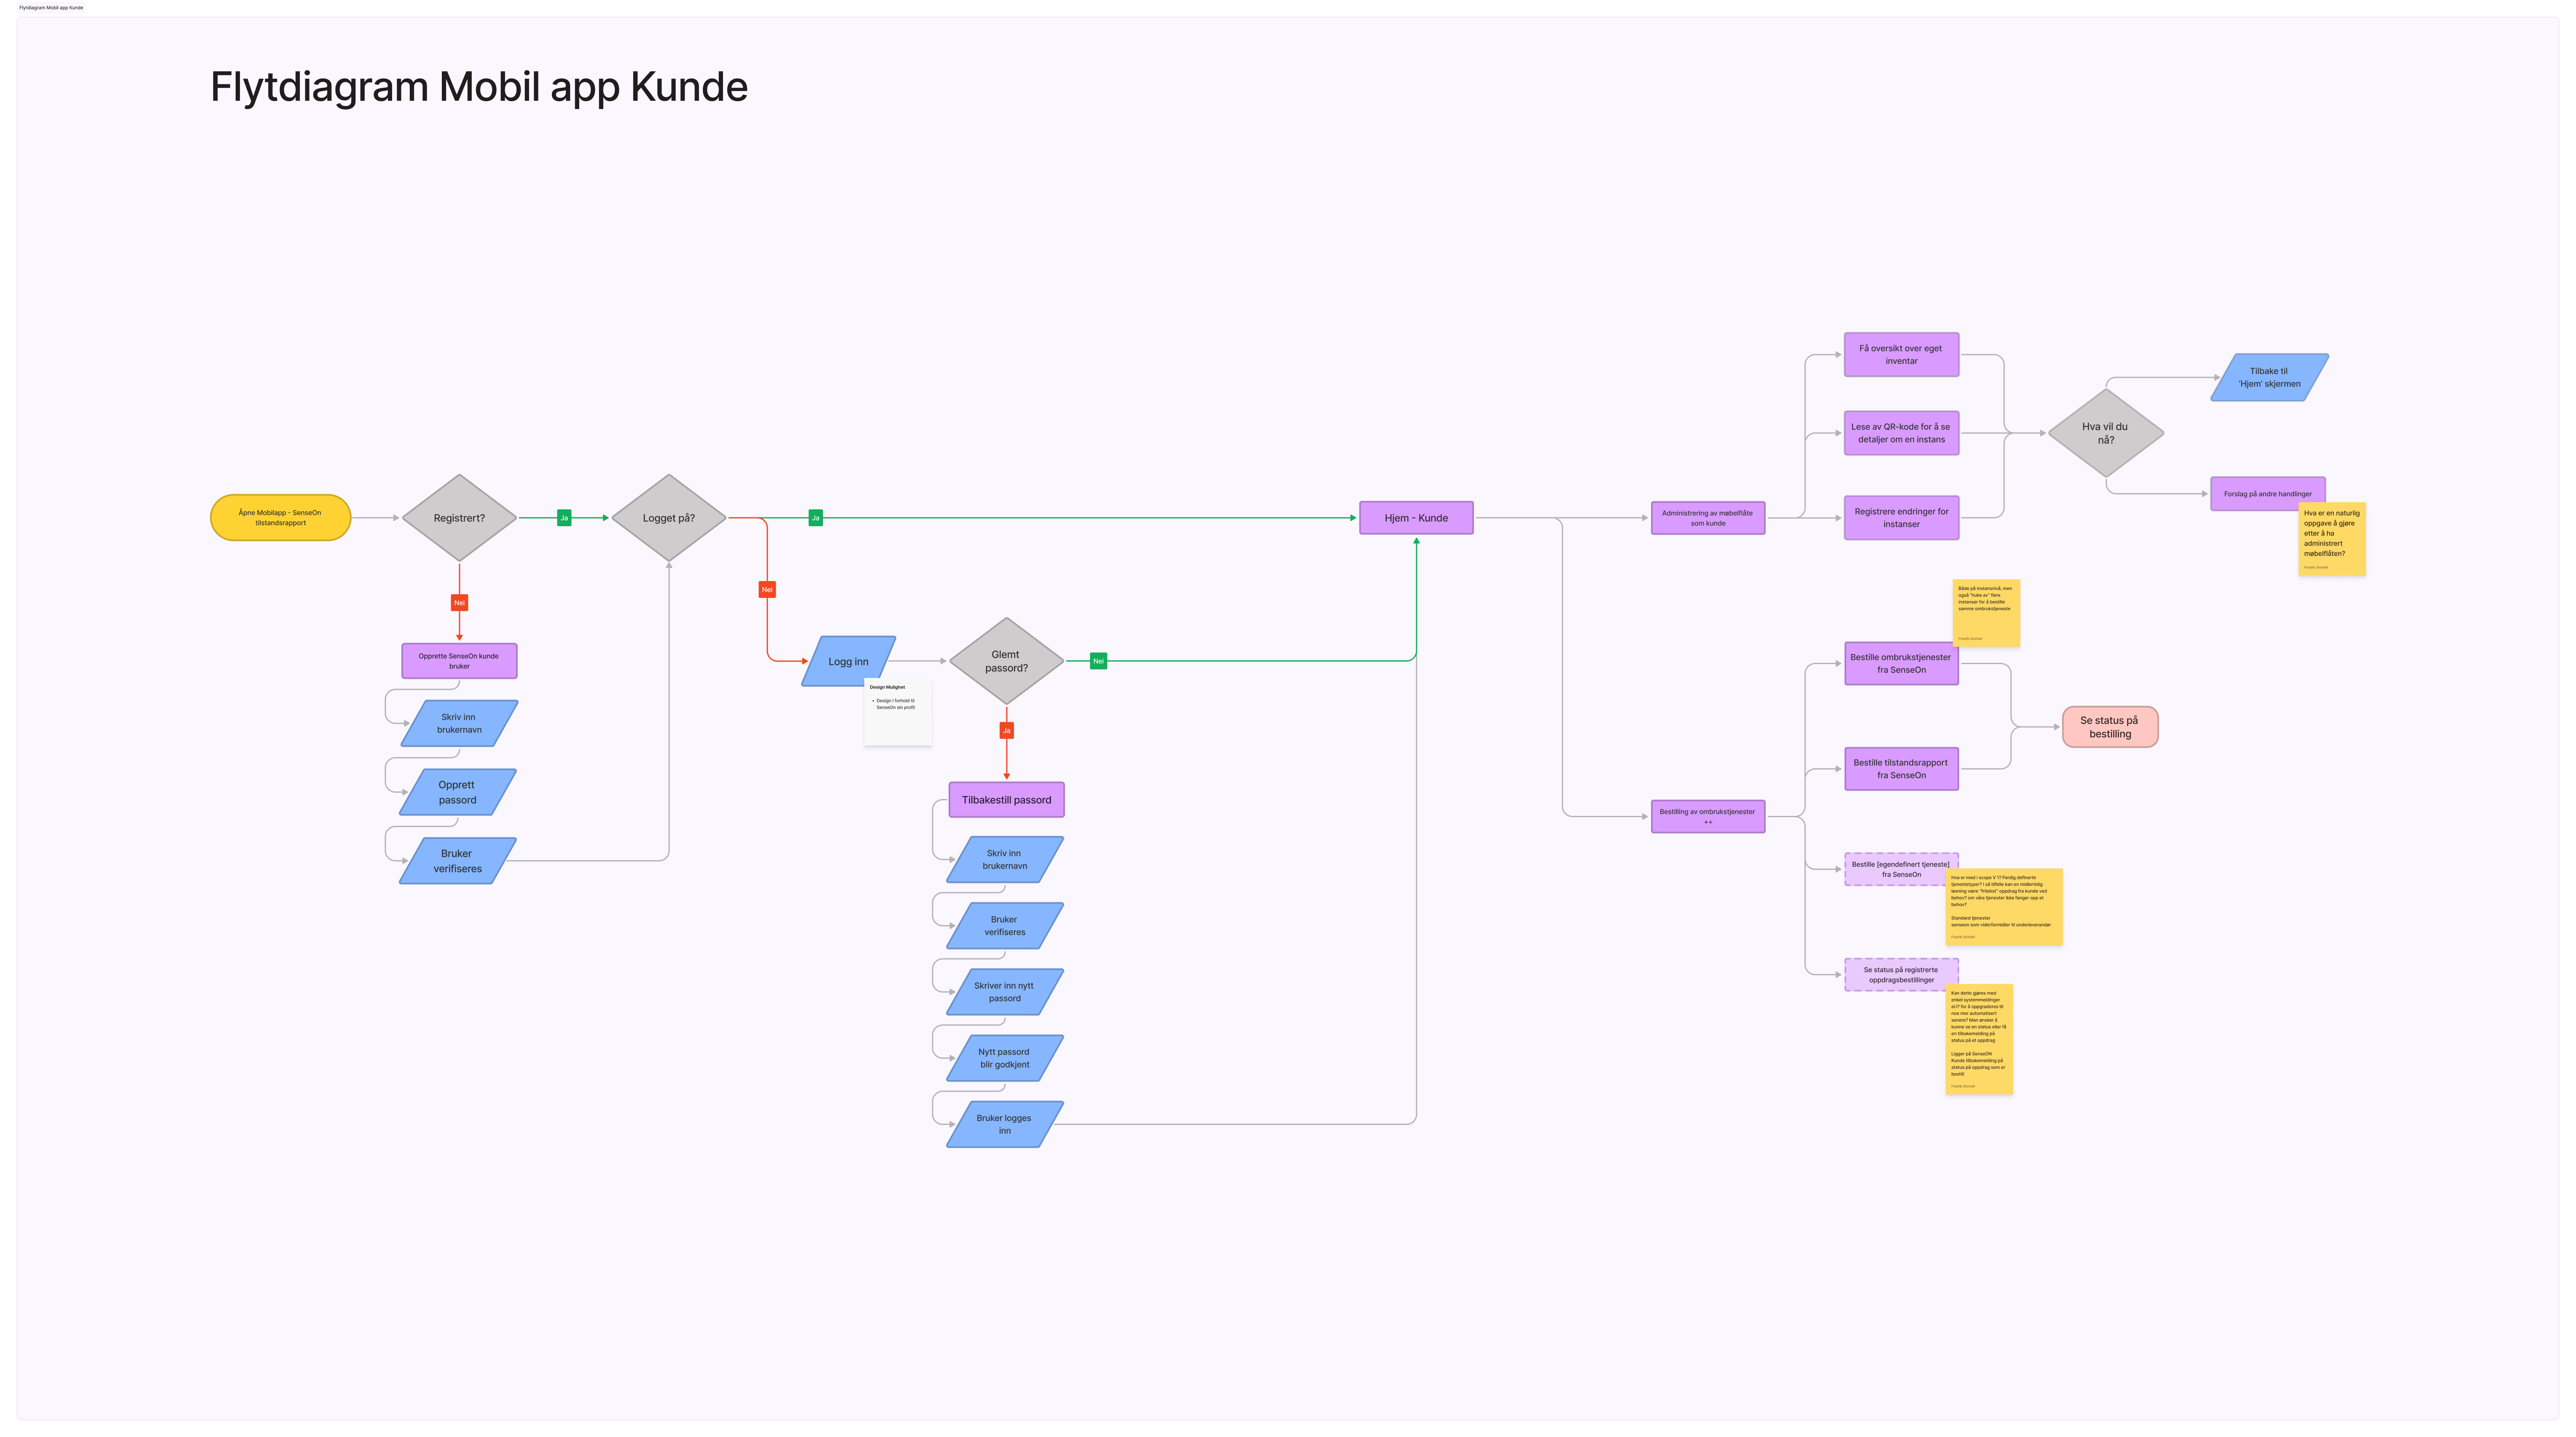This screenshot has width=2576, height=1437.
Task: Select the 'Hjem - Kunde' node
Action: pyautogui.click(x=1416, y=517)
